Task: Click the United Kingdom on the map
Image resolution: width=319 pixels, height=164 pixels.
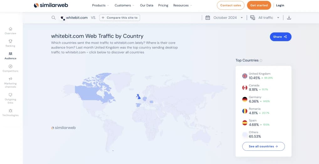Action: coord(139,97)
